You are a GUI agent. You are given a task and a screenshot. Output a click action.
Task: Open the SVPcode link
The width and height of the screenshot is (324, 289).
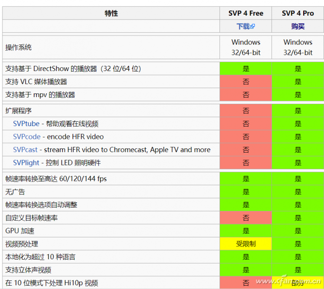click(26, 136)
